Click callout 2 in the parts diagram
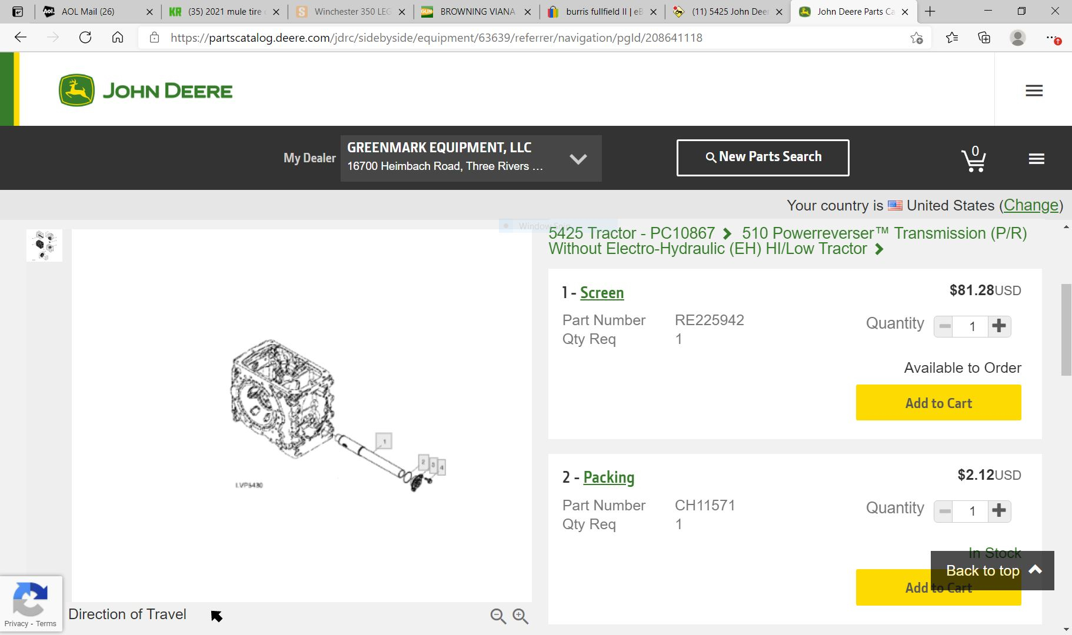The height and width of the screenshot is (635, 1072). (423, 462)
